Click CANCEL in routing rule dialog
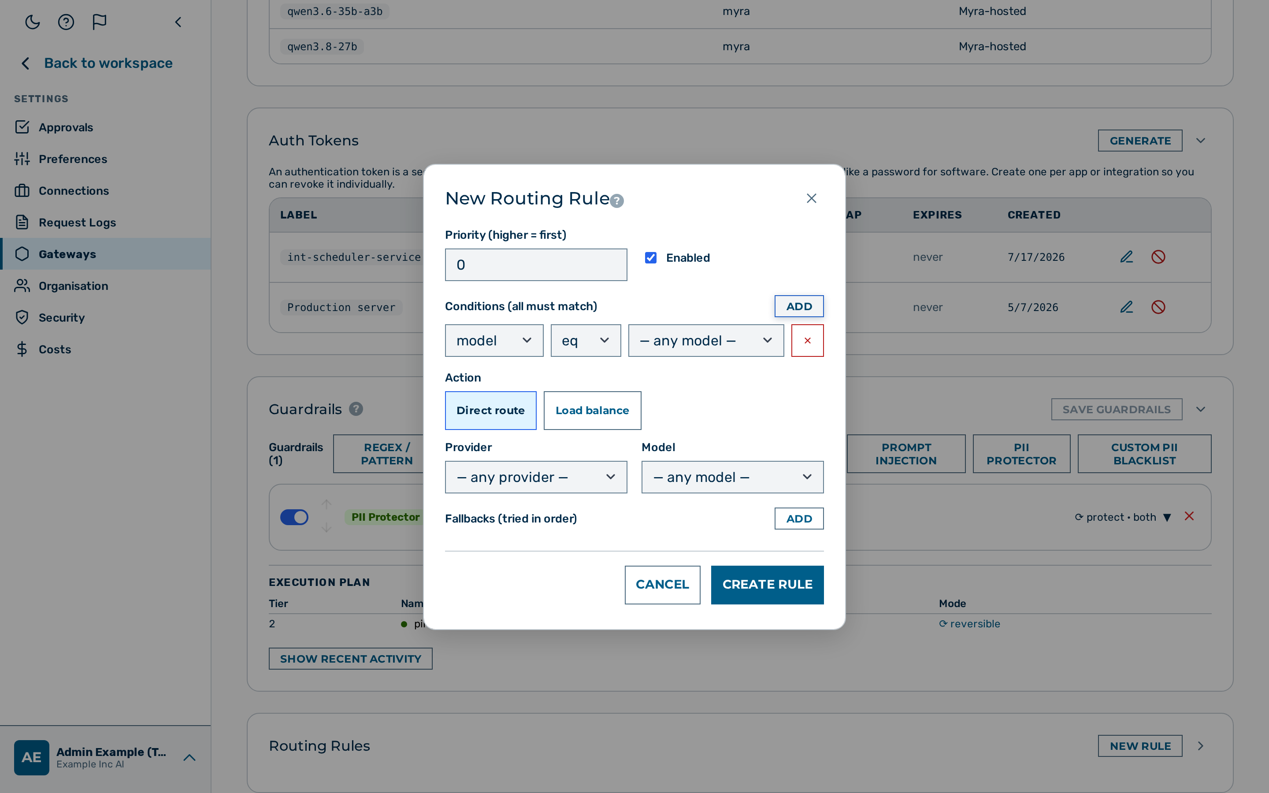 click(x=662, y=585)
